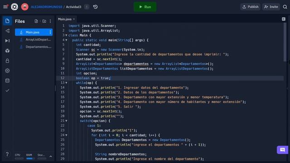
Task: Switch to Main.java editor tab
Action: [64, 19]
